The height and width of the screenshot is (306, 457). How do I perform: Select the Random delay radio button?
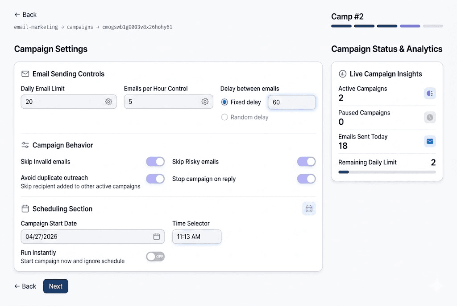click(x=224, y=117)
